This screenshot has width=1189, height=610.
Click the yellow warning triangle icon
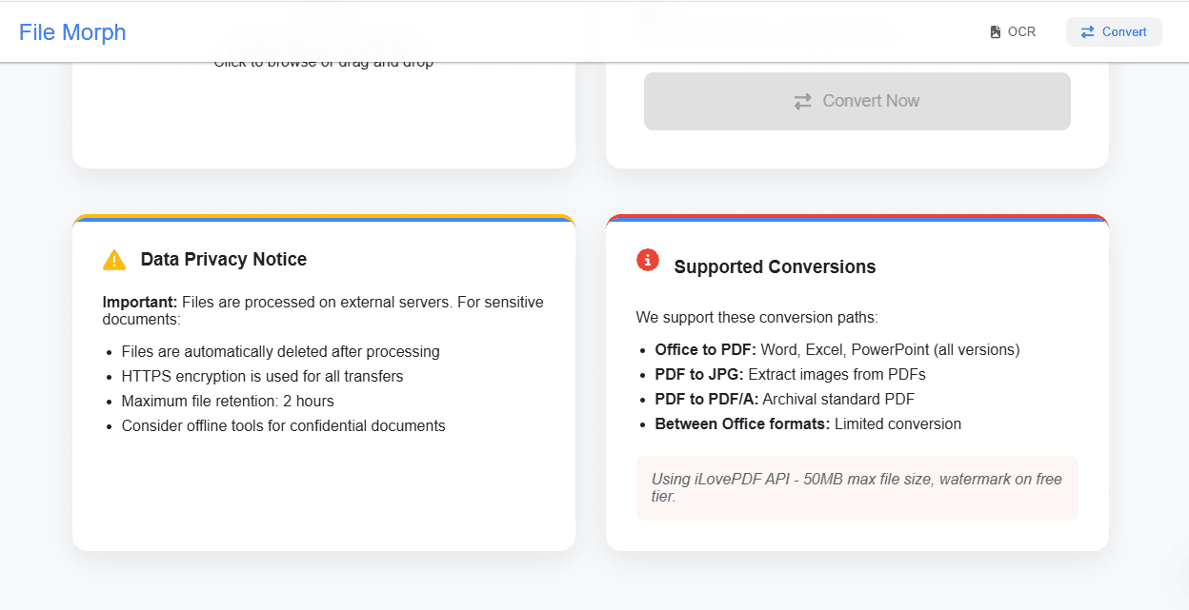pyautogui.click(x=114, y=260)
